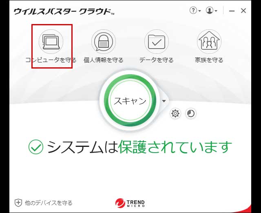The height and width of the screenshot is (213, 261).
Task: Open settings via the gear icon
Action: tap(175, 113)
